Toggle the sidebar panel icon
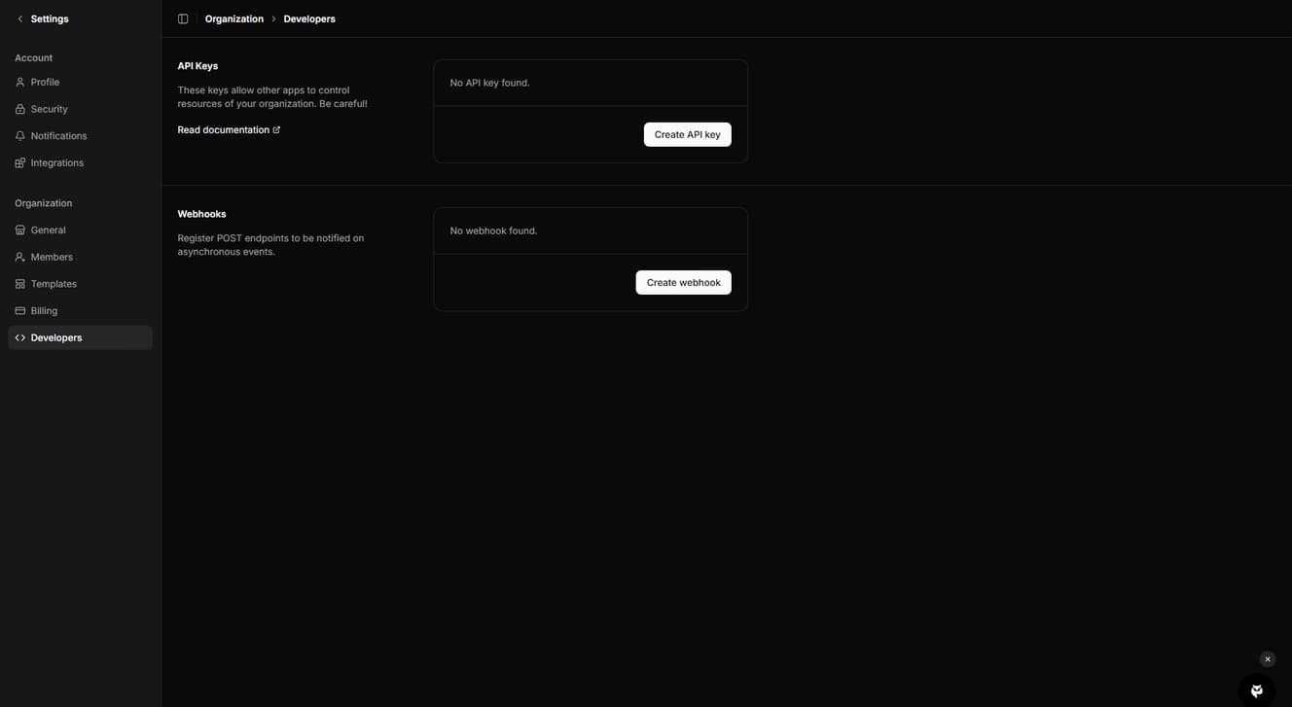This screenshot has height=707, width=1292. tap(183, 18)
